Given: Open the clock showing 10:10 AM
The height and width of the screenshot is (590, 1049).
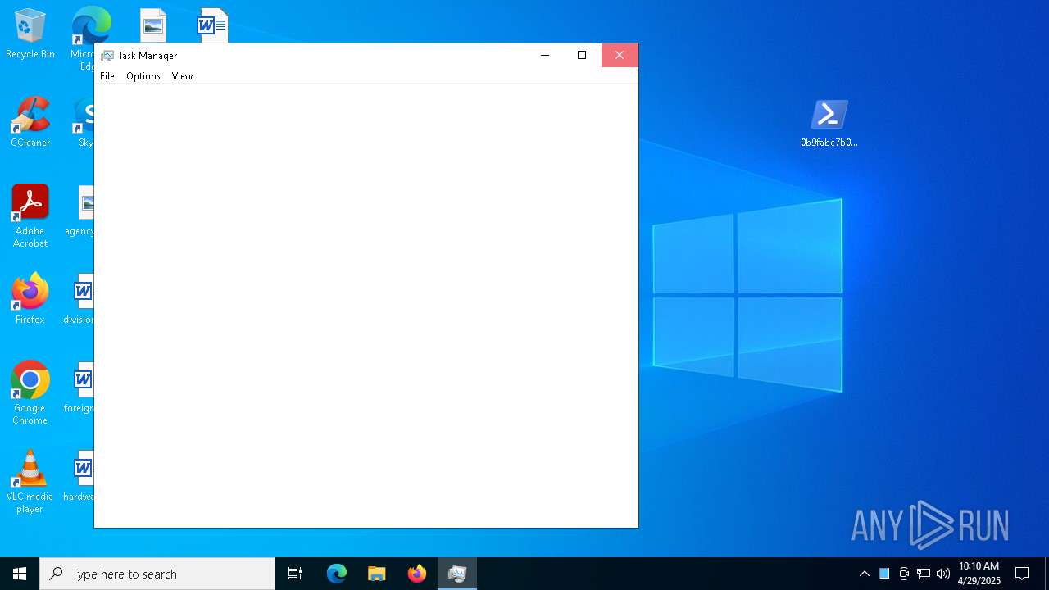Looking at the screenshot, I should (979, 574).
